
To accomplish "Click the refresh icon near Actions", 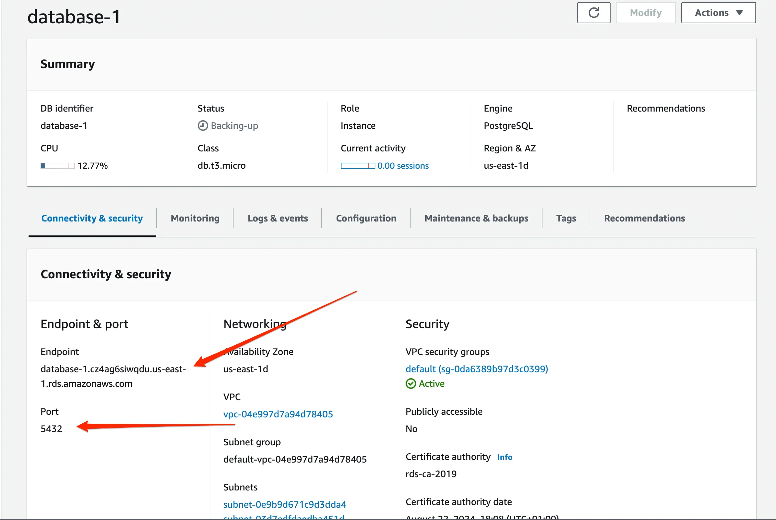I will [x=594, y=13].
